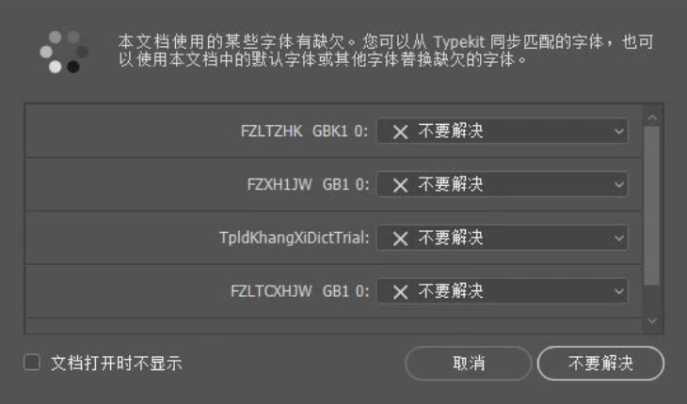Click the X icon in the TpldKhangXiDictTrial row
This screenshot has width=687, height=404.
[400, 239]
